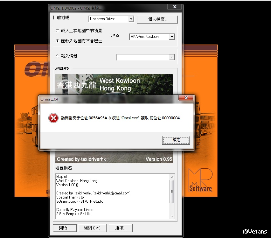Click the down arrow of the description scrollbar
Screen dimensions: 271x238
[x=172, y=216]
